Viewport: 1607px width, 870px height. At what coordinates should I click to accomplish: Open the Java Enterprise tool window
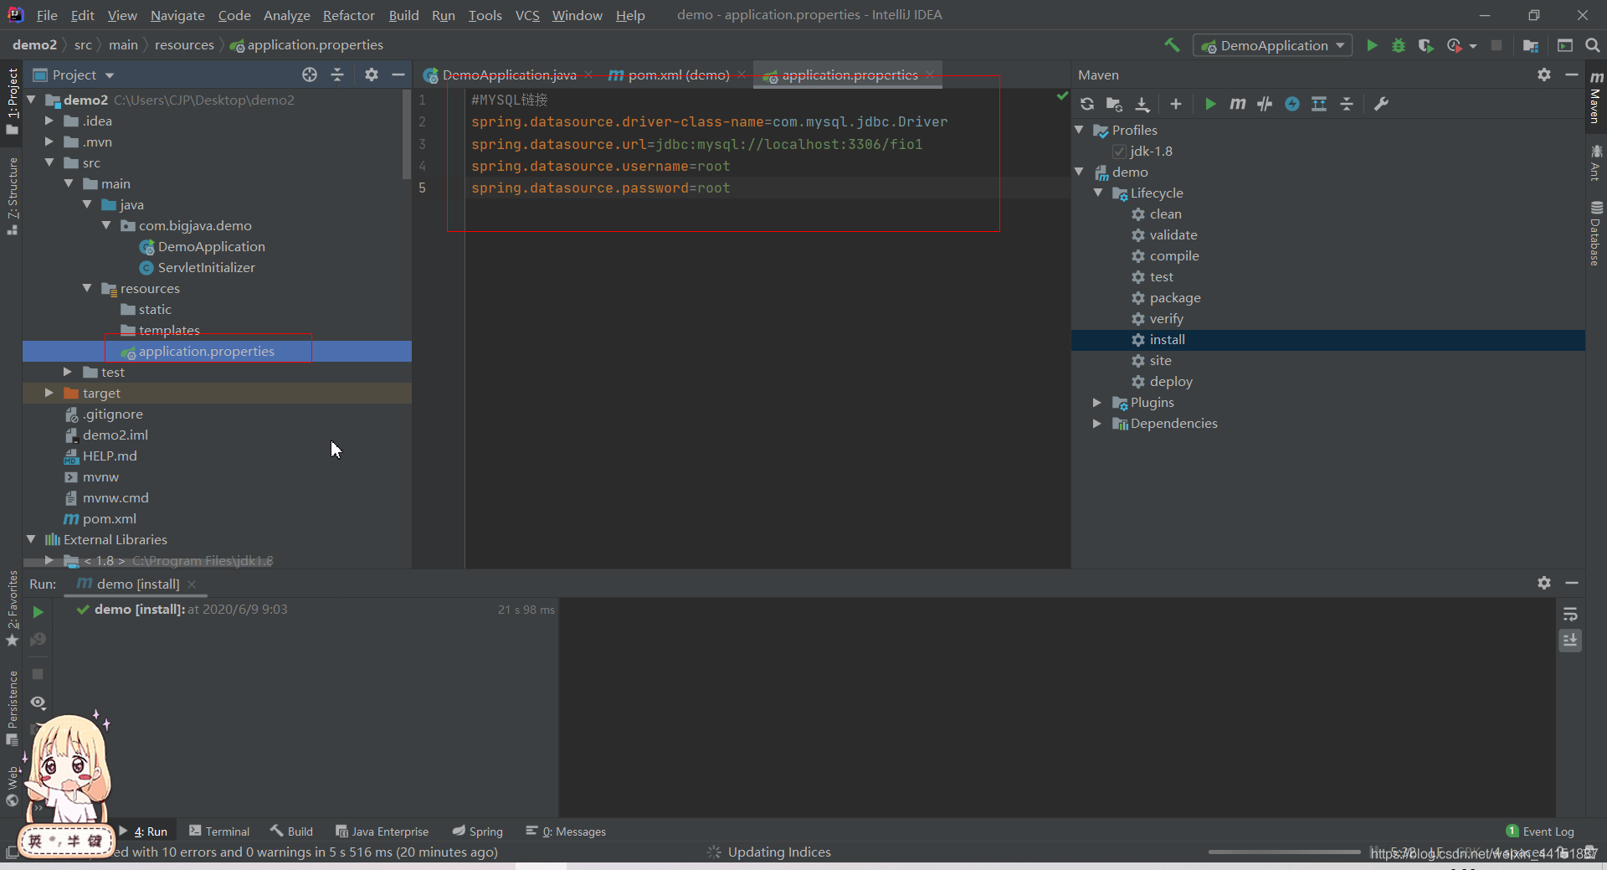382,831
